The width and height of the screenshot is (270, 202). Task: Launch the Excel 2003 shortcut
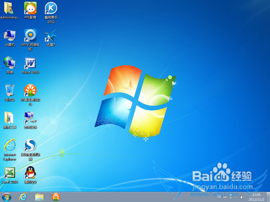pyautogui.click(x=10, y=173)
